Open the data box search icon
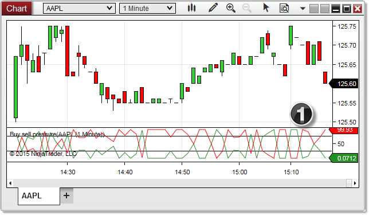 click(284, 8)
